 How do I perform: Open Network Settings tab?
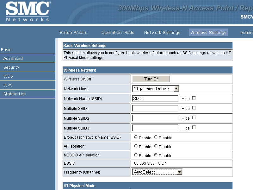coord(162,33)
